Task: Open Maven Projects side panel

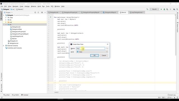Action: (178, 27)
